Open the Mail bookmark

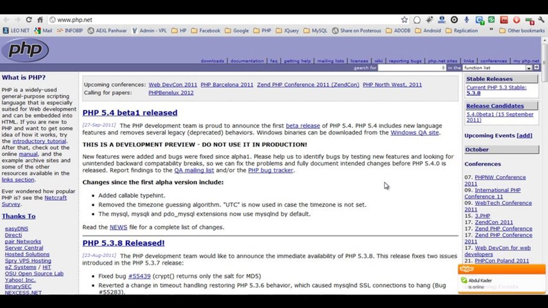[x=43, y=31]
